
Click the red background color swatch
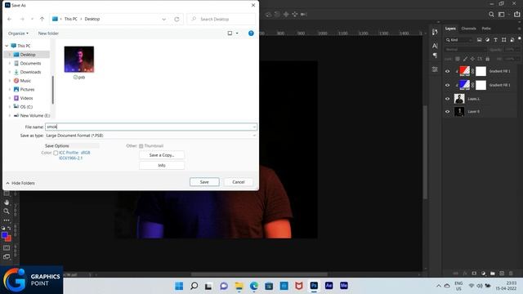tap(9, 238)
